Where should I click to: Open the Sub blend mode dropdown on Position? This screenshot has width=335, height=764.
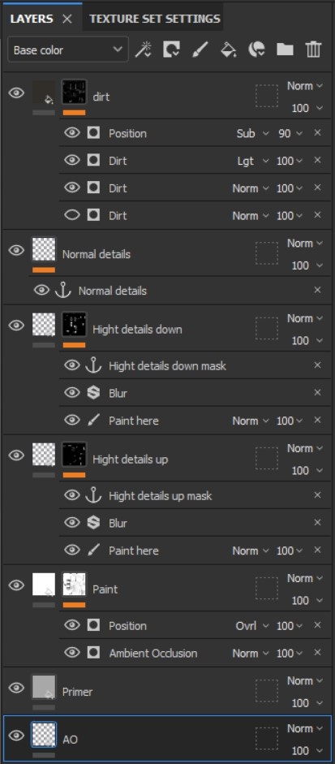(x=252, y=133)
